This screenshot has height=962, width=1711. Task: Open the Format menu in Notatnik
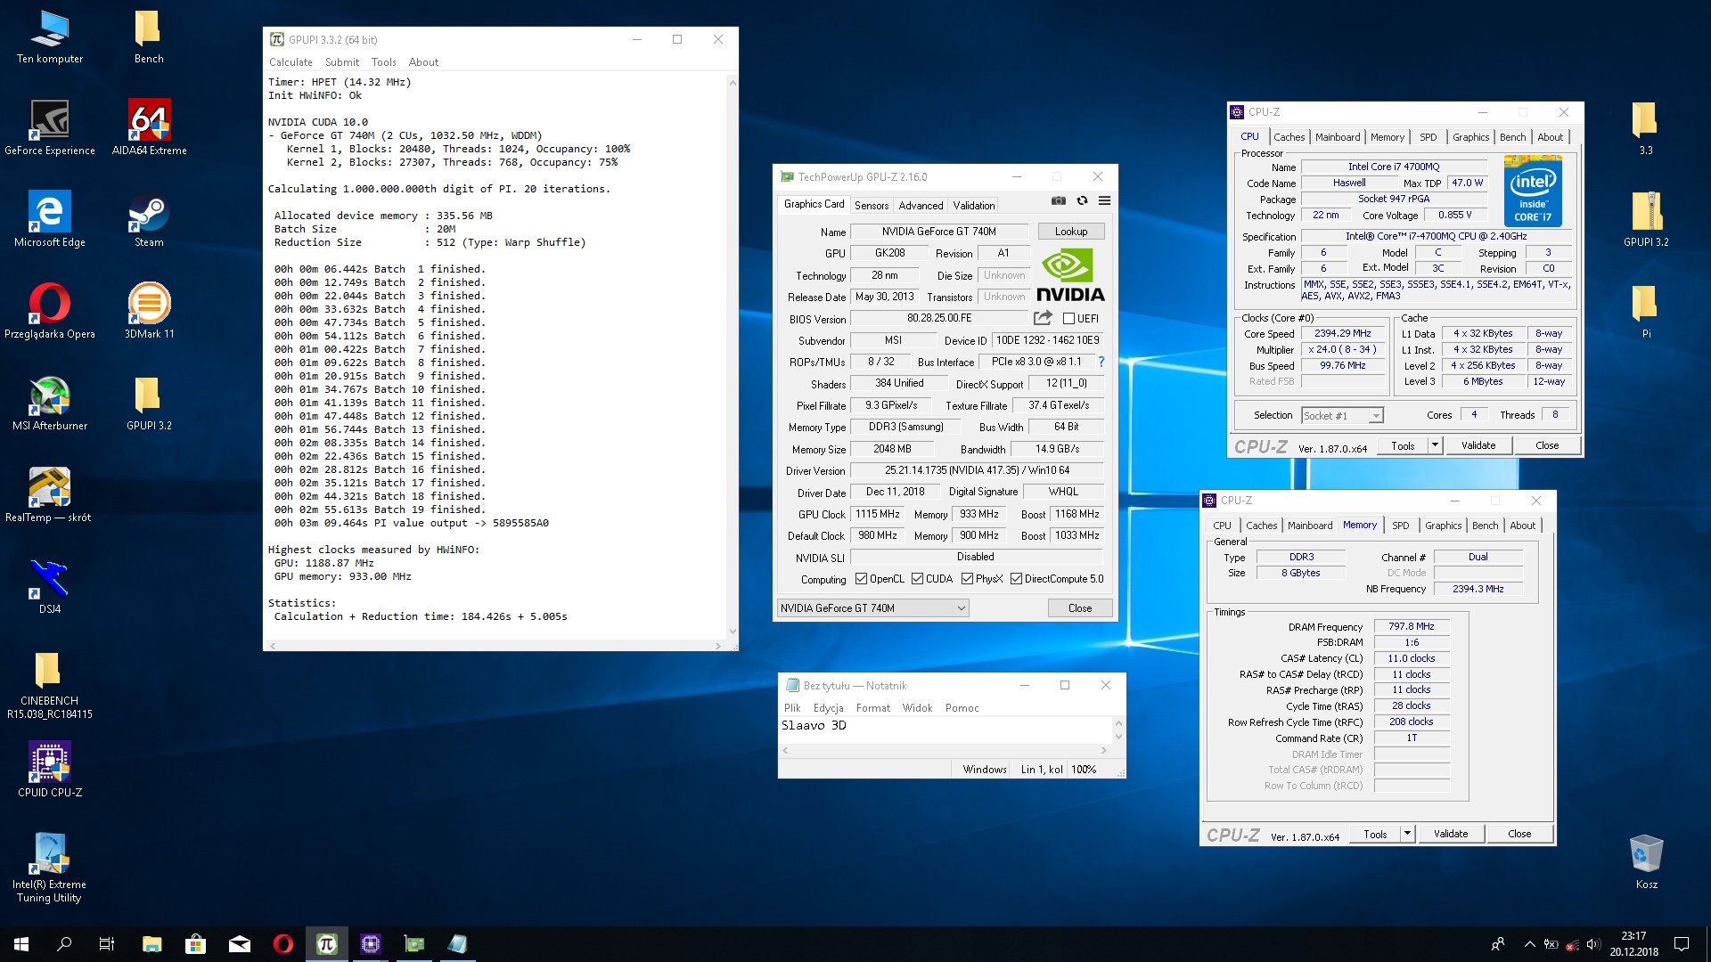873,708
